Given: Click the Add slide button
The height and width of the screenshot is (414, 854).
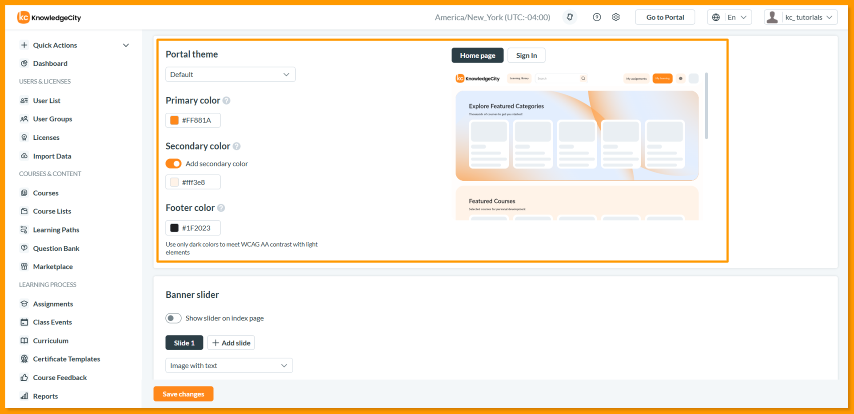Looking at the screenshot, I should tap(231, 343).
